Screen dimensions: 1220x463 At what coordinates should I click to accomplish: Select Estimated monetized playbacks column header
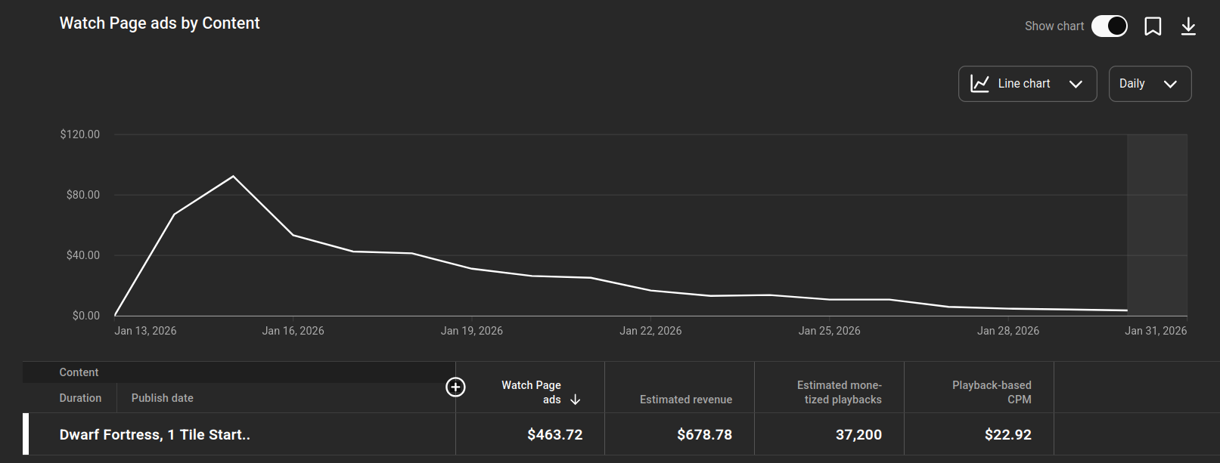coord(839,392)
